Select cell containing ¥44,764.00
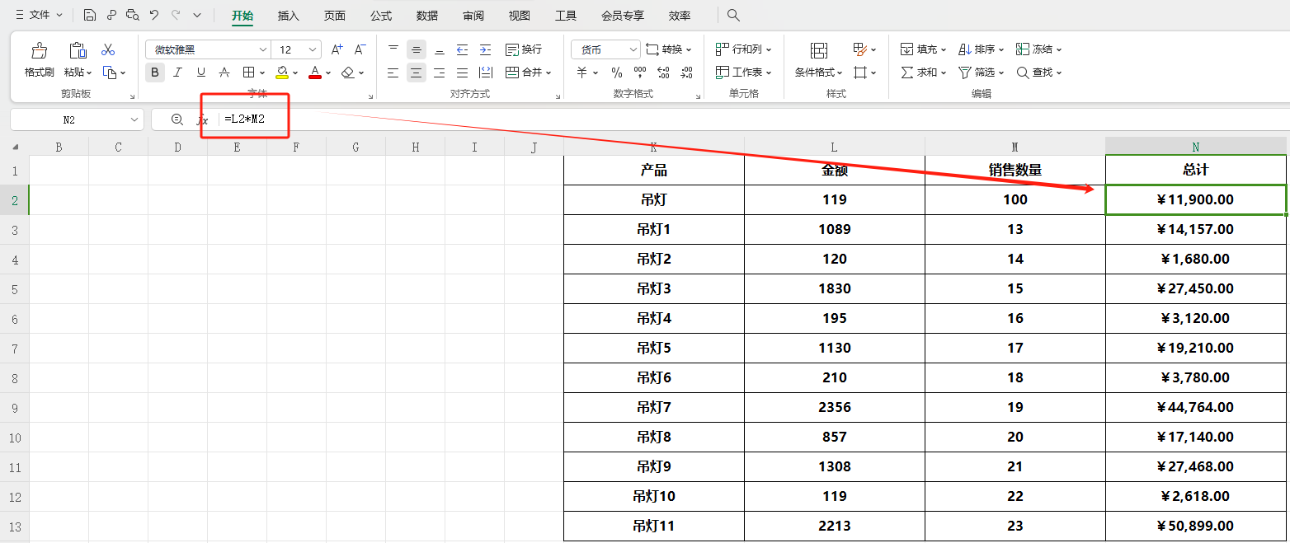 point(1195,407)
